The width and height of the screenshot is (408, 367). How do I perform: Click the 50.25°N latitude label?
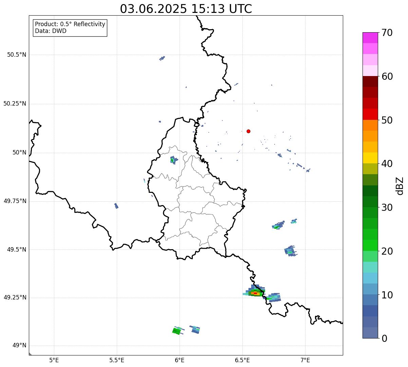click(x=15, y=104)
